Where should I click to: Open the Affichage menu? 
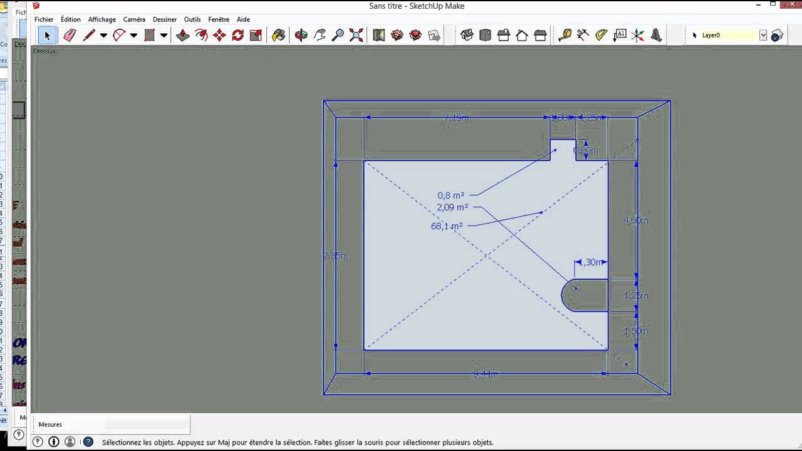(102, 19)
